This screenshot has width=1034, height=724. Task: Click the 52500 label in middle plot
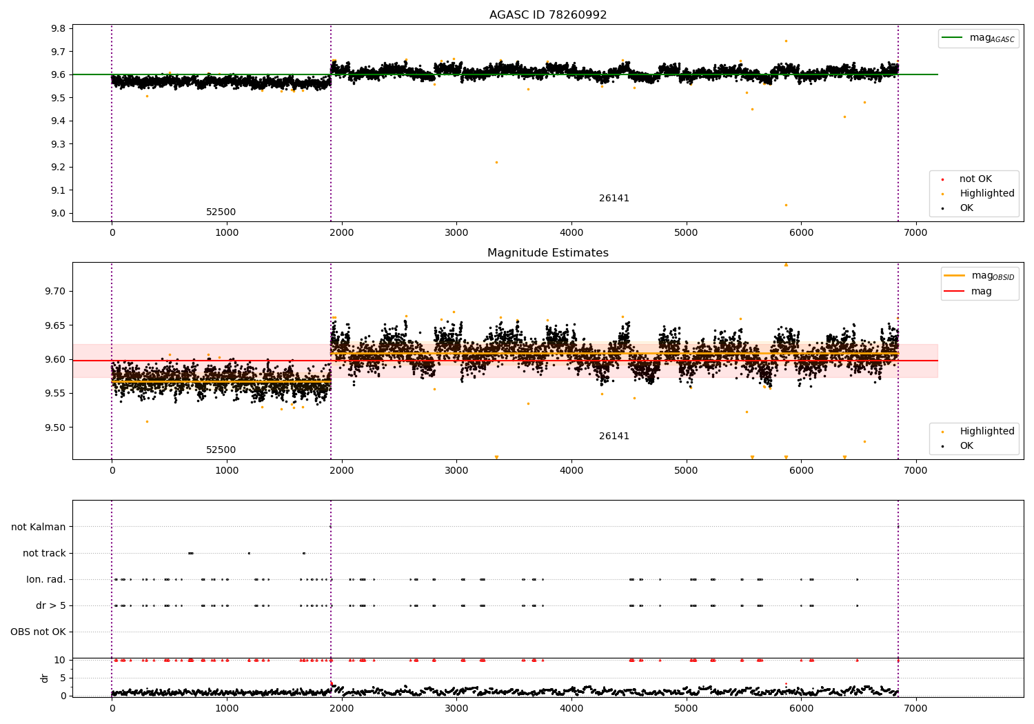pos(221,450)
